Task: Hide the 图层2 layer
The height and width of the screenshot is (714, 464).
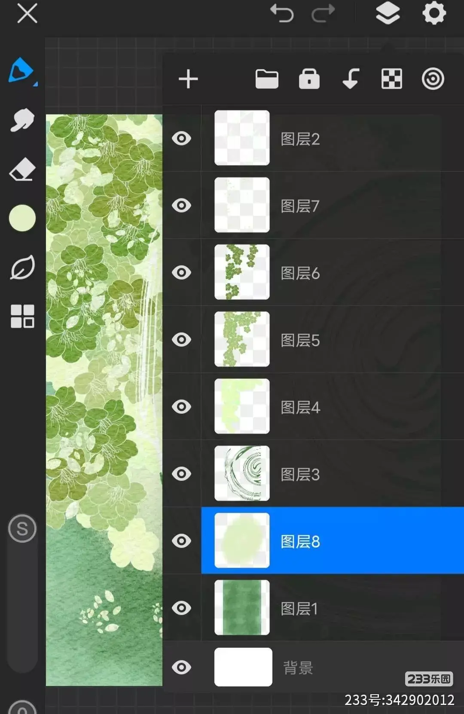Action: (x=181, y=138)
